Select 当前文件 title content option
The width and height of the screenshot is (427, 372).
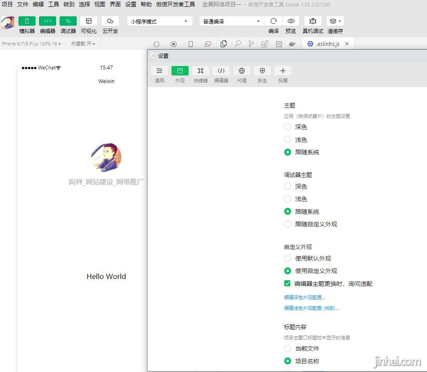(288, 348)
